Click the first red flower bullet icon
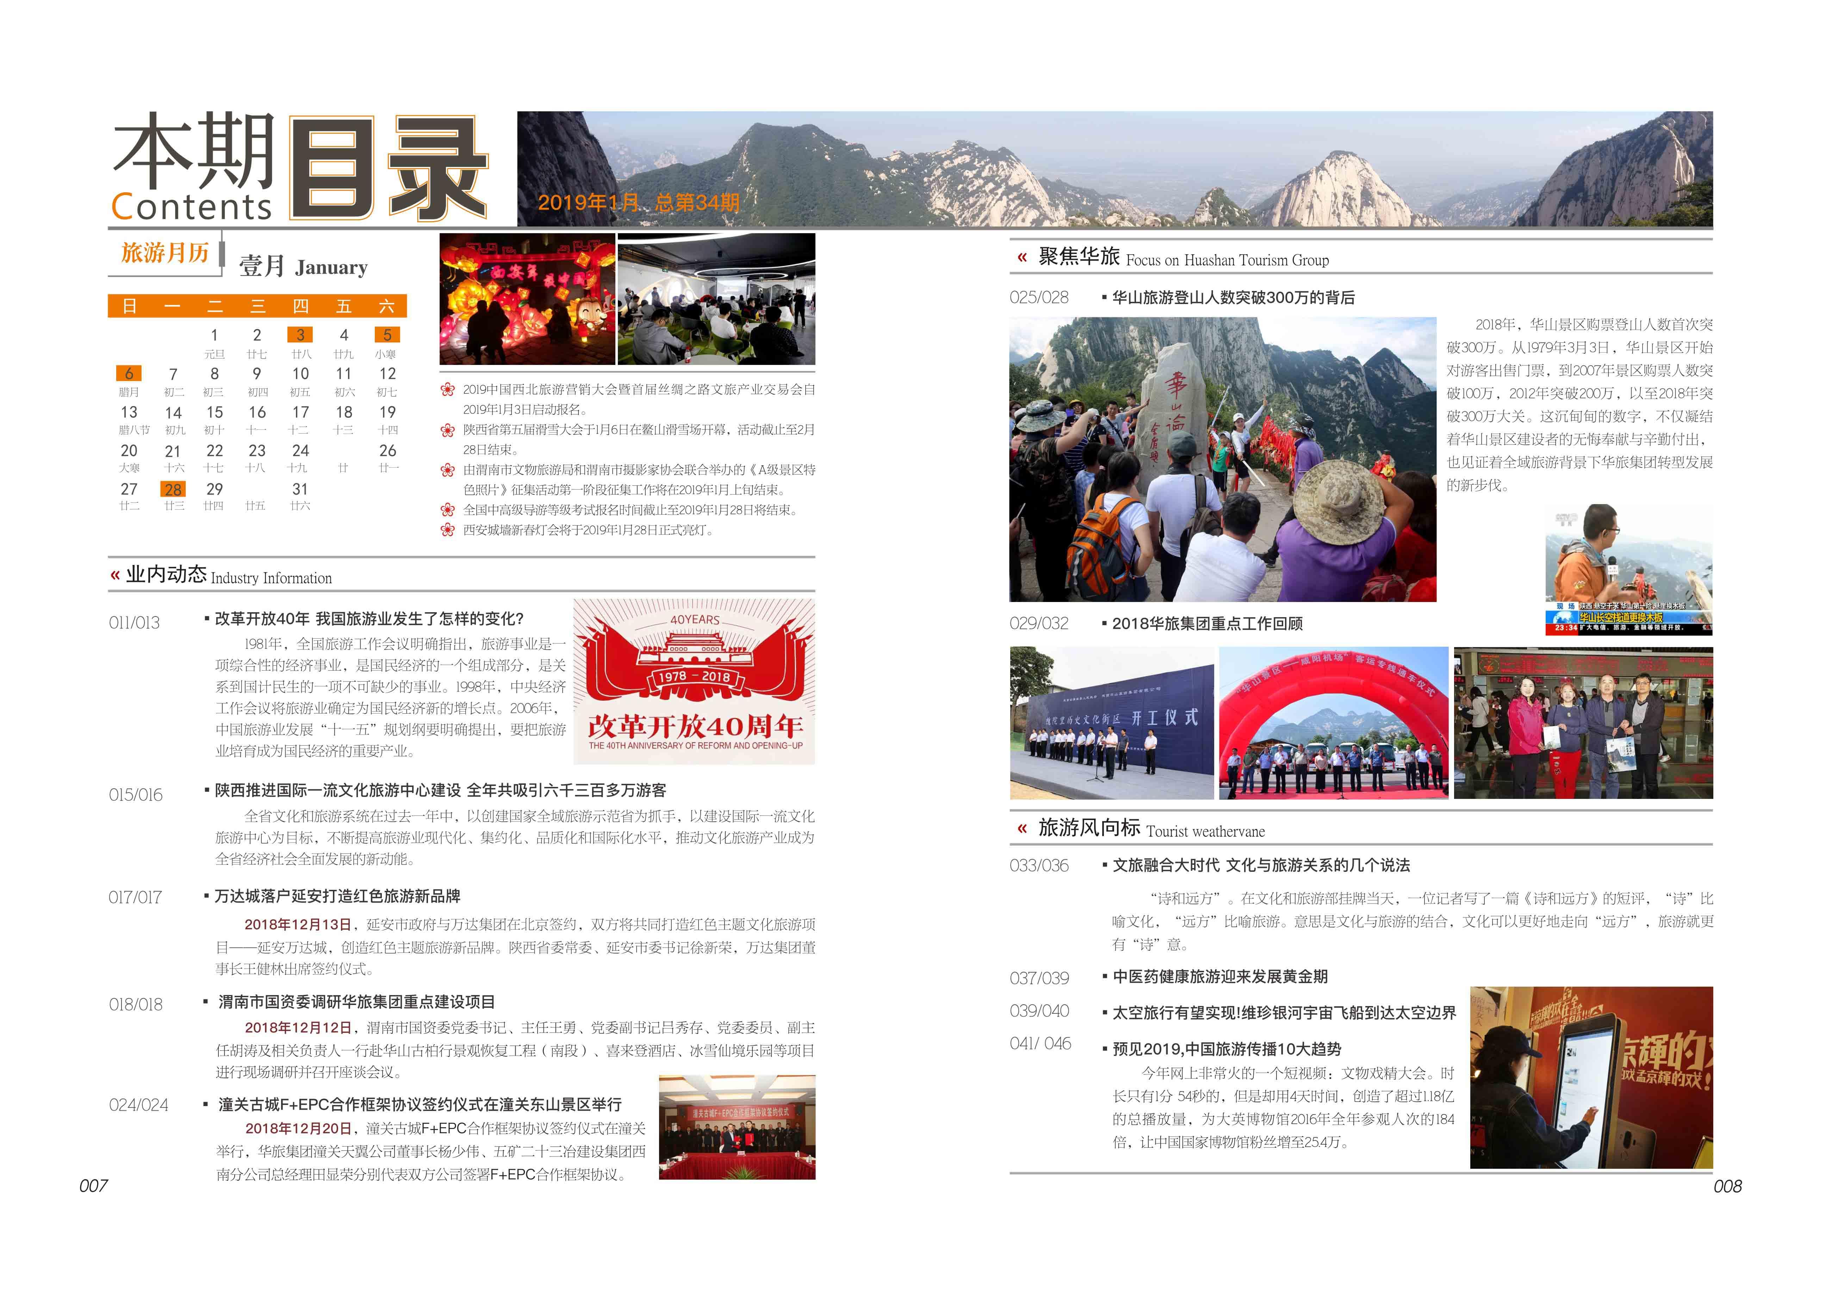This screenshot has width=1825, height=1291. tap(447, 390)
